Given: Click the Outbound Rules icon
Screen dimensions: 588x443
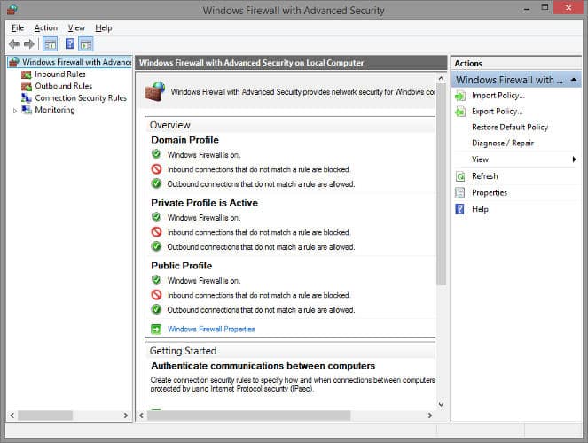Looking at the screenshot, I should tap(27, 87).
